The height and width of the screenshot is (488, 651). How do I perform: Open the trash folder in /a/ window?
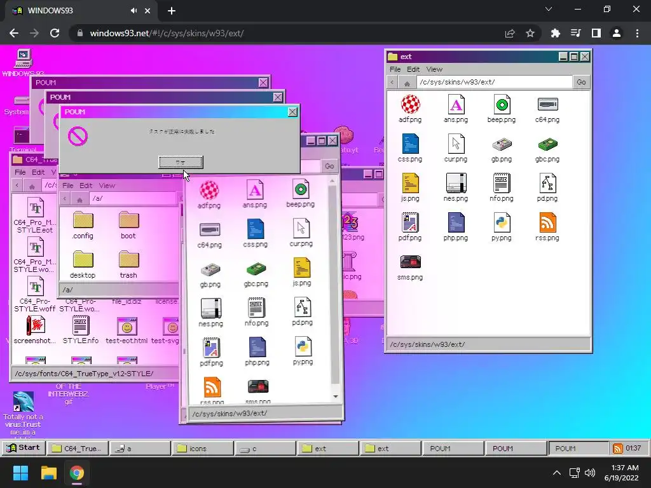tap(128, 265)
